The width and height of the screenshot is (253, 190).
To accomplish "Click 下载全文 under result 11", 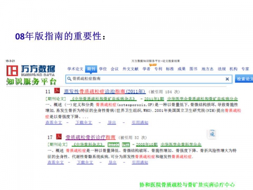I will pyautogui.click(x=84, y=122).
